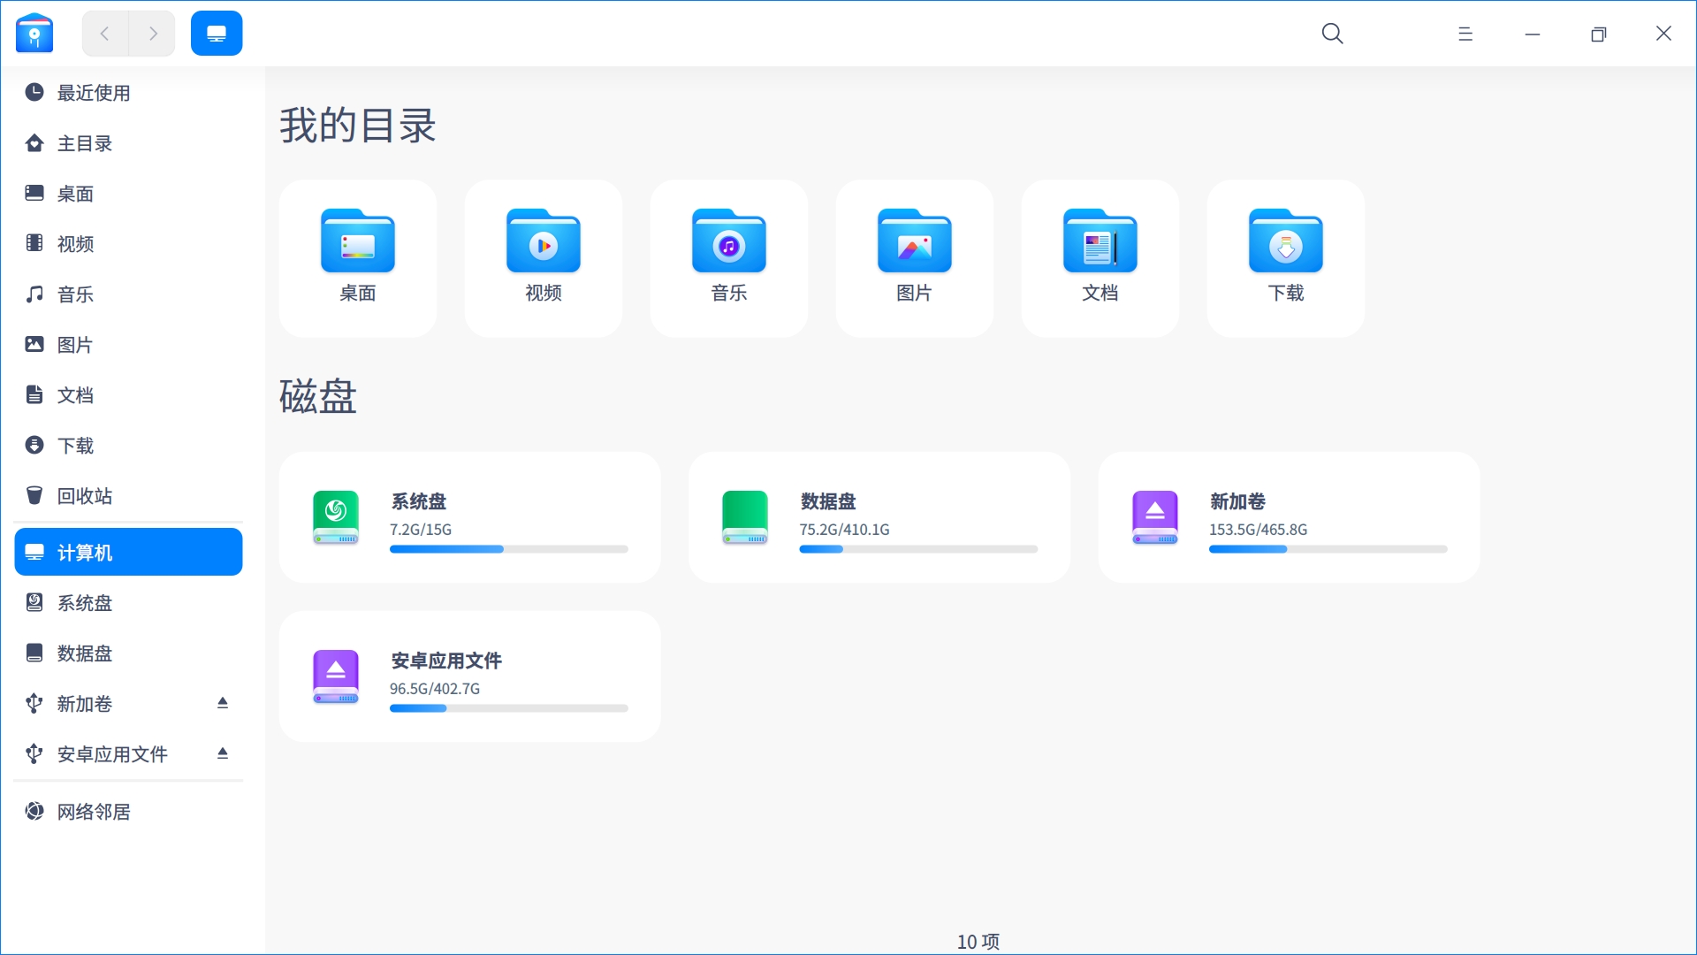Go back with the left arrow button
The height and width of the screenshot is (955, 1697).
(105, 34)
